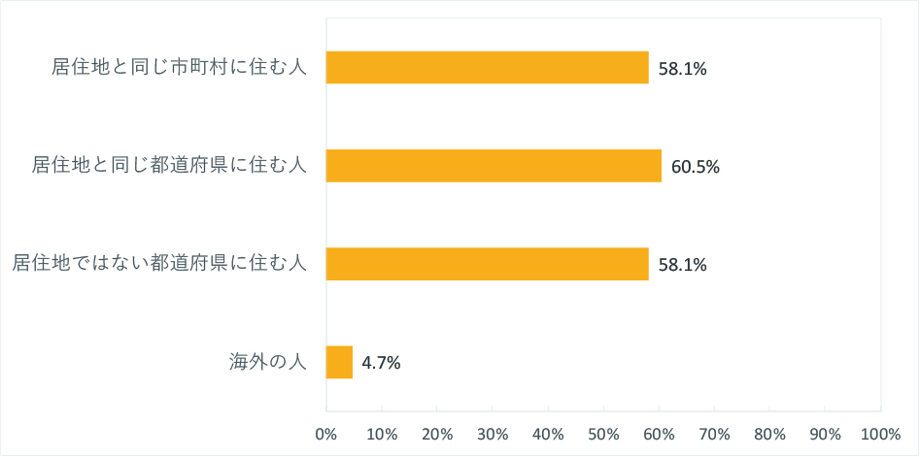
Task: Click the 居住地ではない都道府県に住む人 category label
Action: [x=159, y=264]
